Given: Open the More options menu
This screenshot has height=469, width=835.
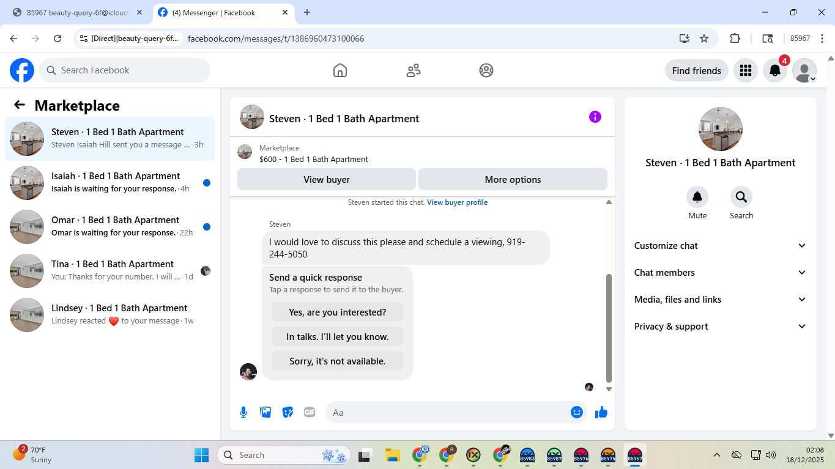Looking at the screenshot, I should coord(513,180).
